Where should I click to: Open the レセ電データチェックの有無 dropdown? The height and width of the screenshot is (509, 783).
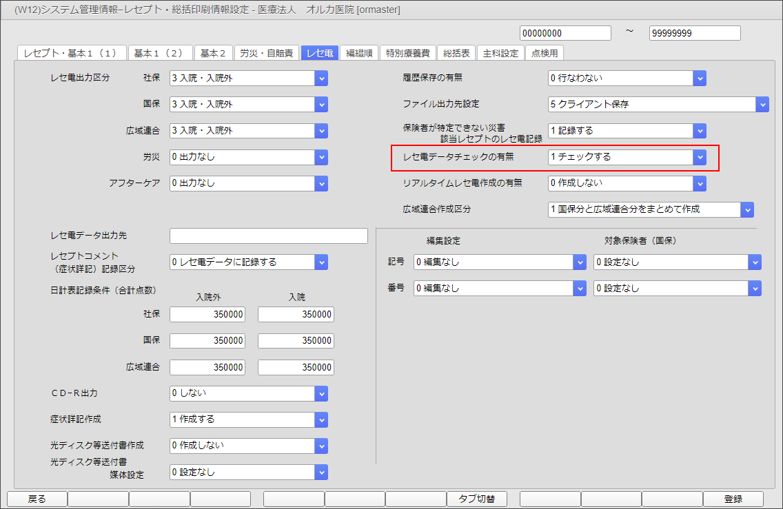tap(700, 157)
